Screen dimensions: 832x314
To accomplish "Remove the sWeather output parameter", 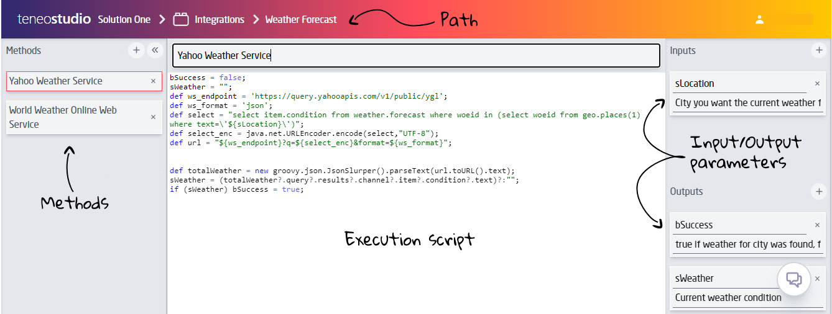I will click(x=817, y=279).
